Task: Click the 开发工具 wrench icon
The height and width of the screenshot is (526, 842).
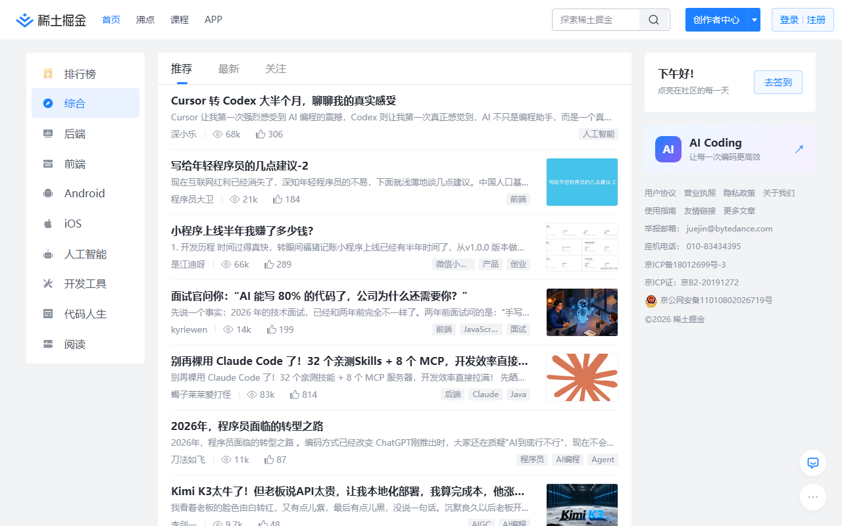Action: coord(48,283)
